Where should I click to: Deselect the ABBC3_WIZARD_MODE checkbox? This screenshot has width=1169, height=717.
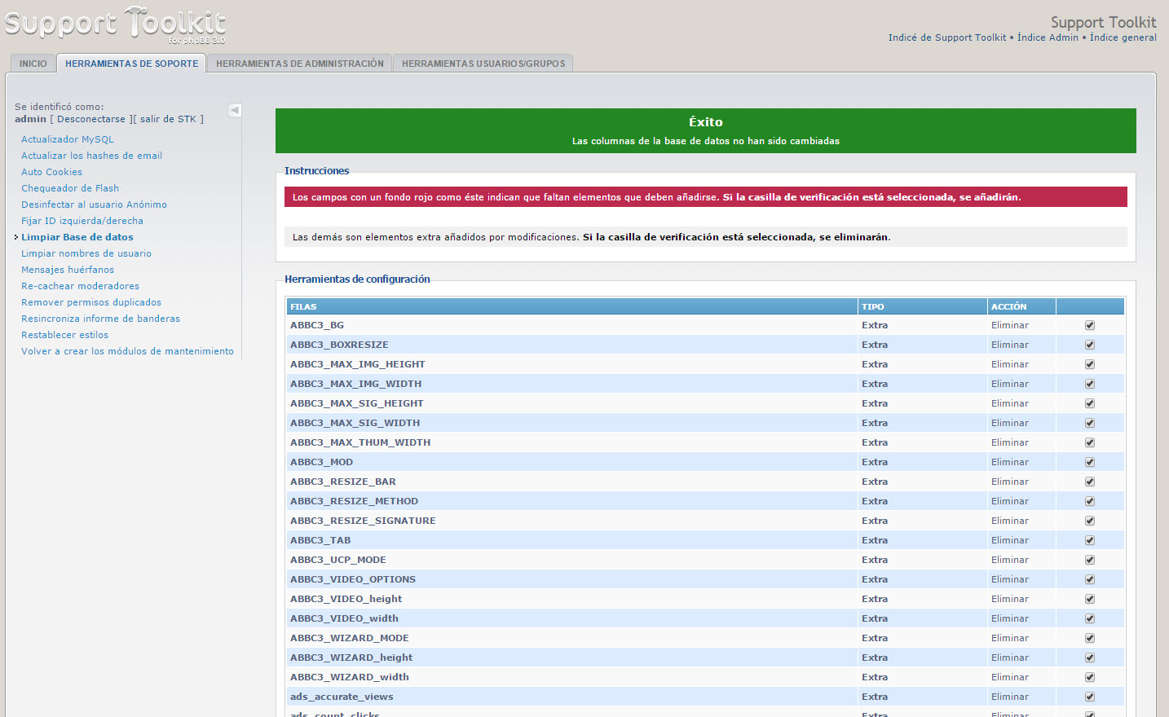click(1090, 638)
